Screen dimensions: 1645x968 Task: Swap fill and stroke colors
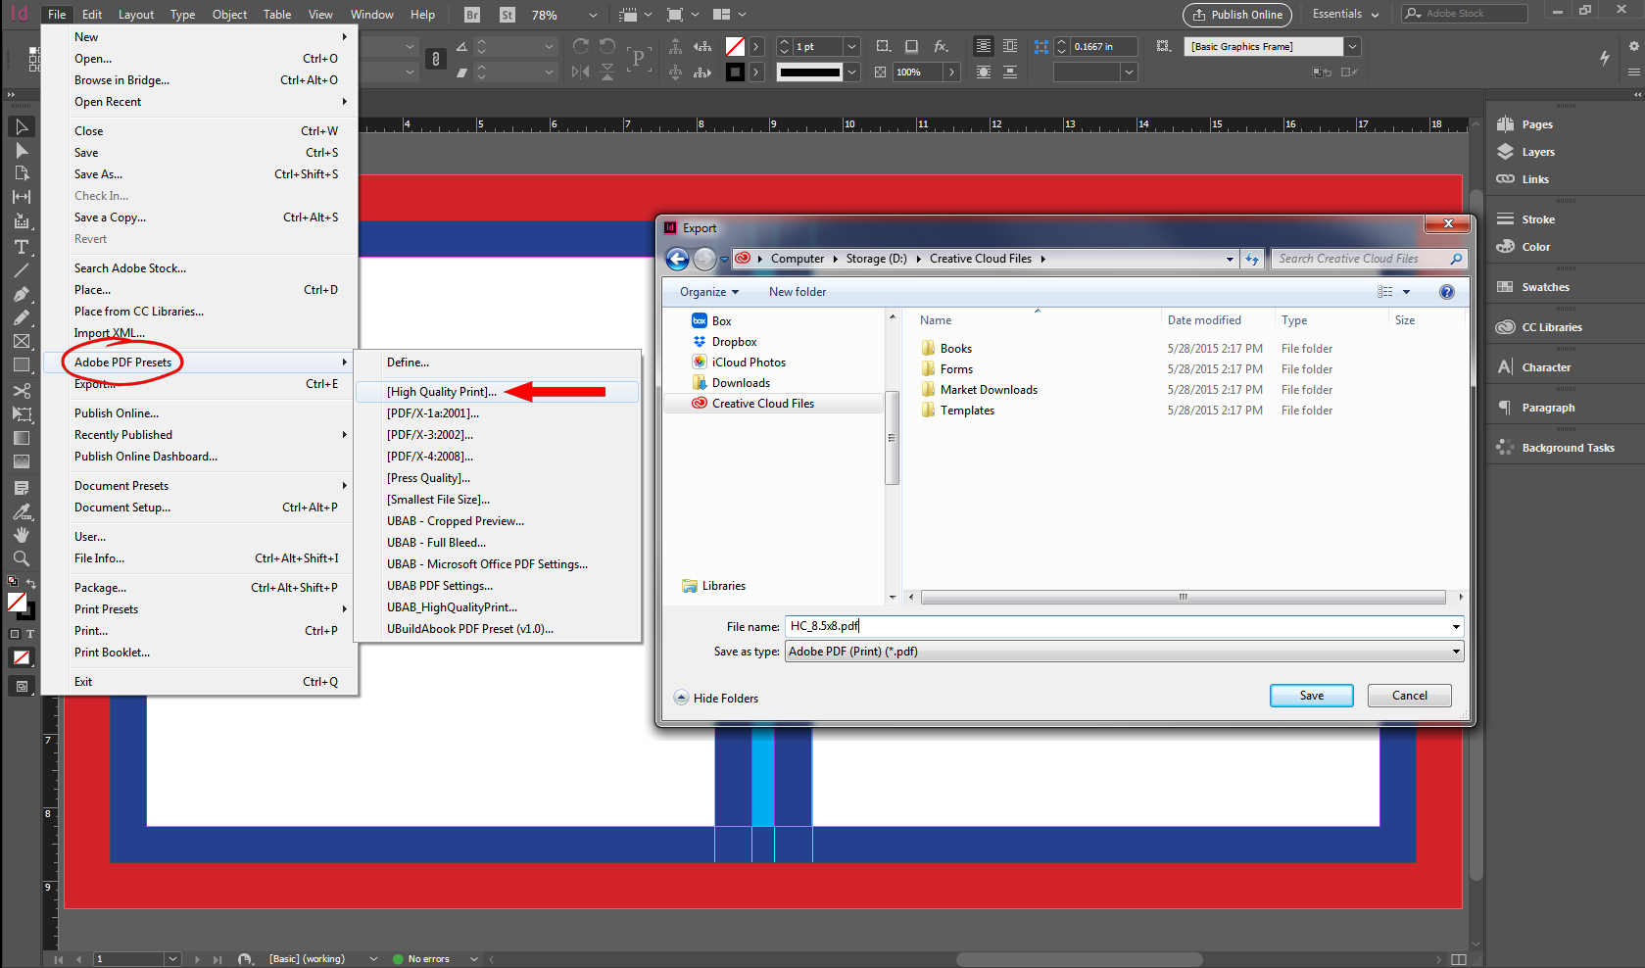click(x=31, y=583)
